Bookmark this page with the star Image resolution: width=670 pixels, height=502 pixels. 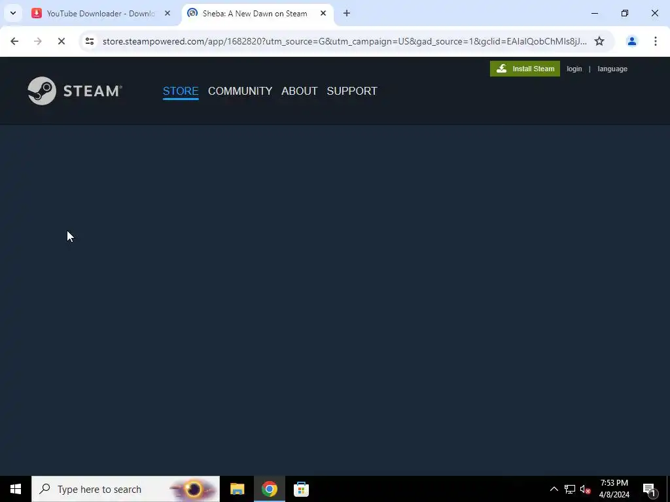(x=599, y=41)
